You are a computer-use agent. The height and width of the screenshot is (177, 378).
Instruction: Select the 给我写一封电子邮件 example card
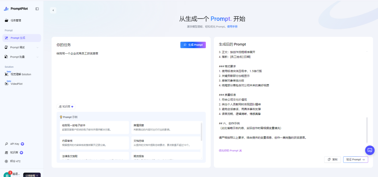[x=94, y=127]
